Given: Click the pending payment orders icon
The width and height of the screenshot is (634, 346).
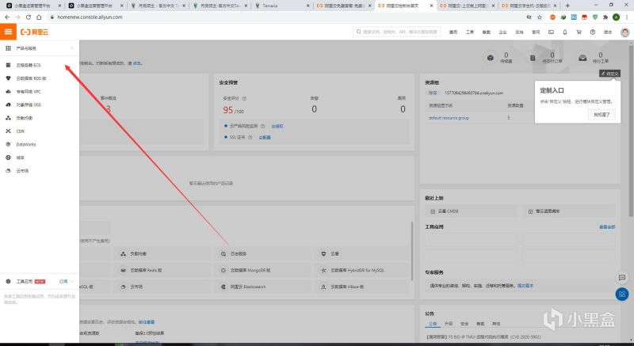Looking at the screenshot, I should tap(533, 58).
